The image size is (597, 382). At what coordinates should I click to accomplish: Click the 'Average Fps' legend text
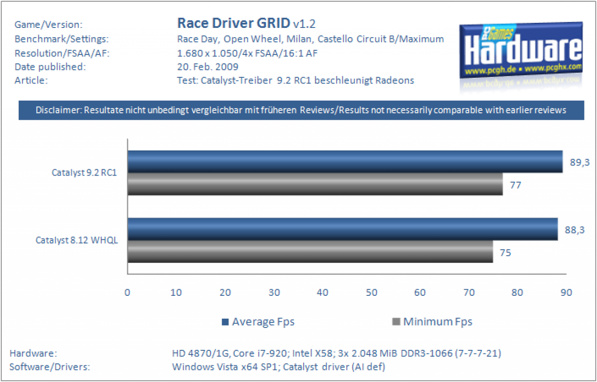tap(263, 321)
